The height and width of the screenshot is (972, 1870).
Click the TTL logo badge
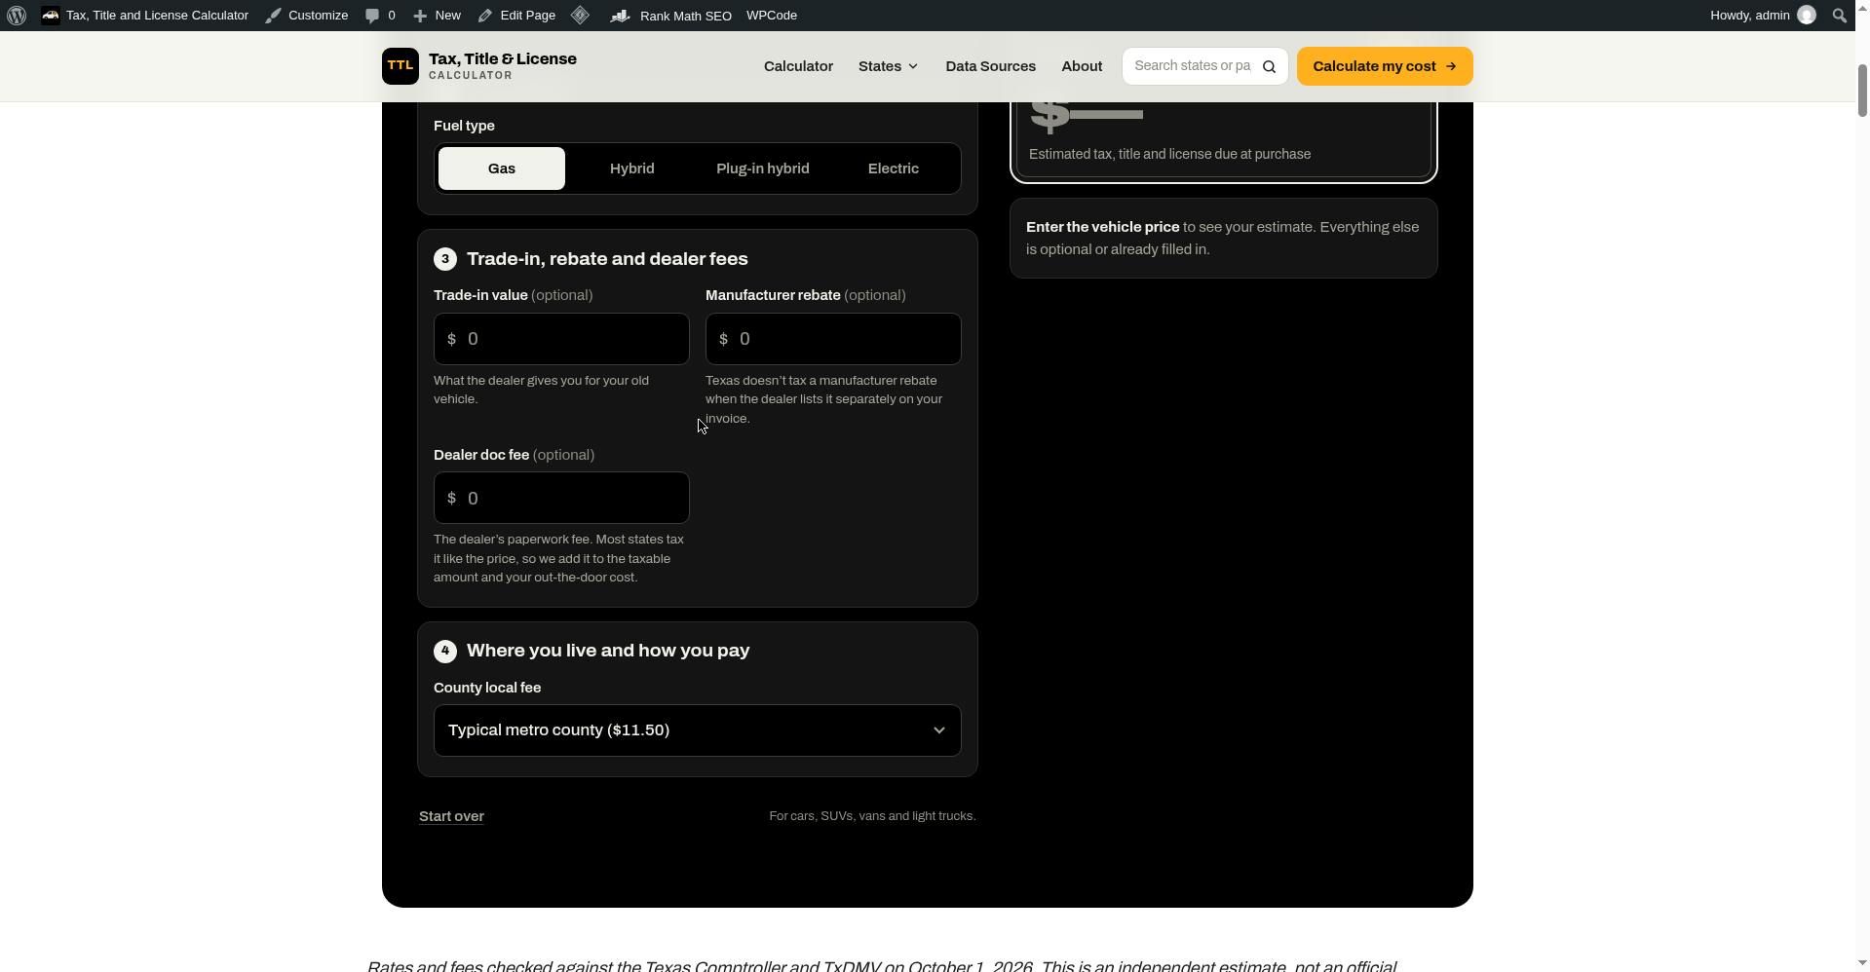coord(401,66)
